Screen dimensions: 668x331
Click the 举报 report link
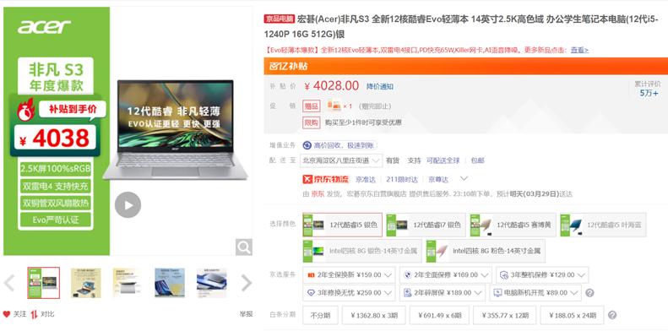click(246, 314)
